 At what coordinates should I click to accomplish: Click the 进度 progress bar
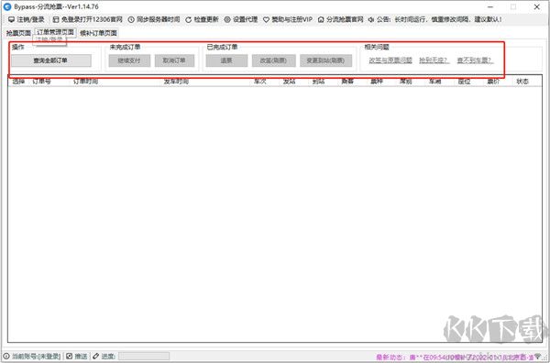tap(144, 356)
